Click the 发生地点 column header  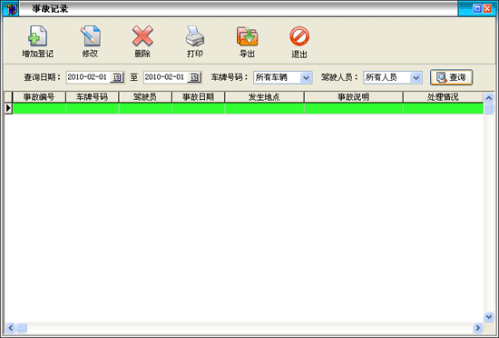[x=264, y=97]
